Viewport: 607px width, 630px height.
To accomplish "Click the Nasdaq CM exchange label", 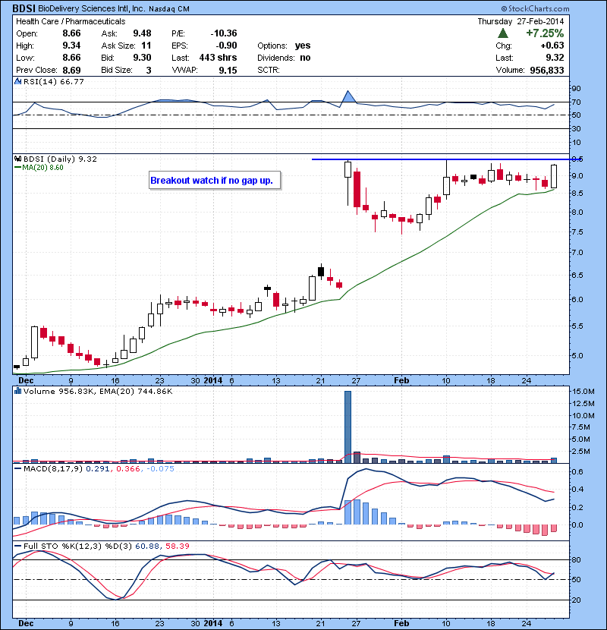I will 169,9.
